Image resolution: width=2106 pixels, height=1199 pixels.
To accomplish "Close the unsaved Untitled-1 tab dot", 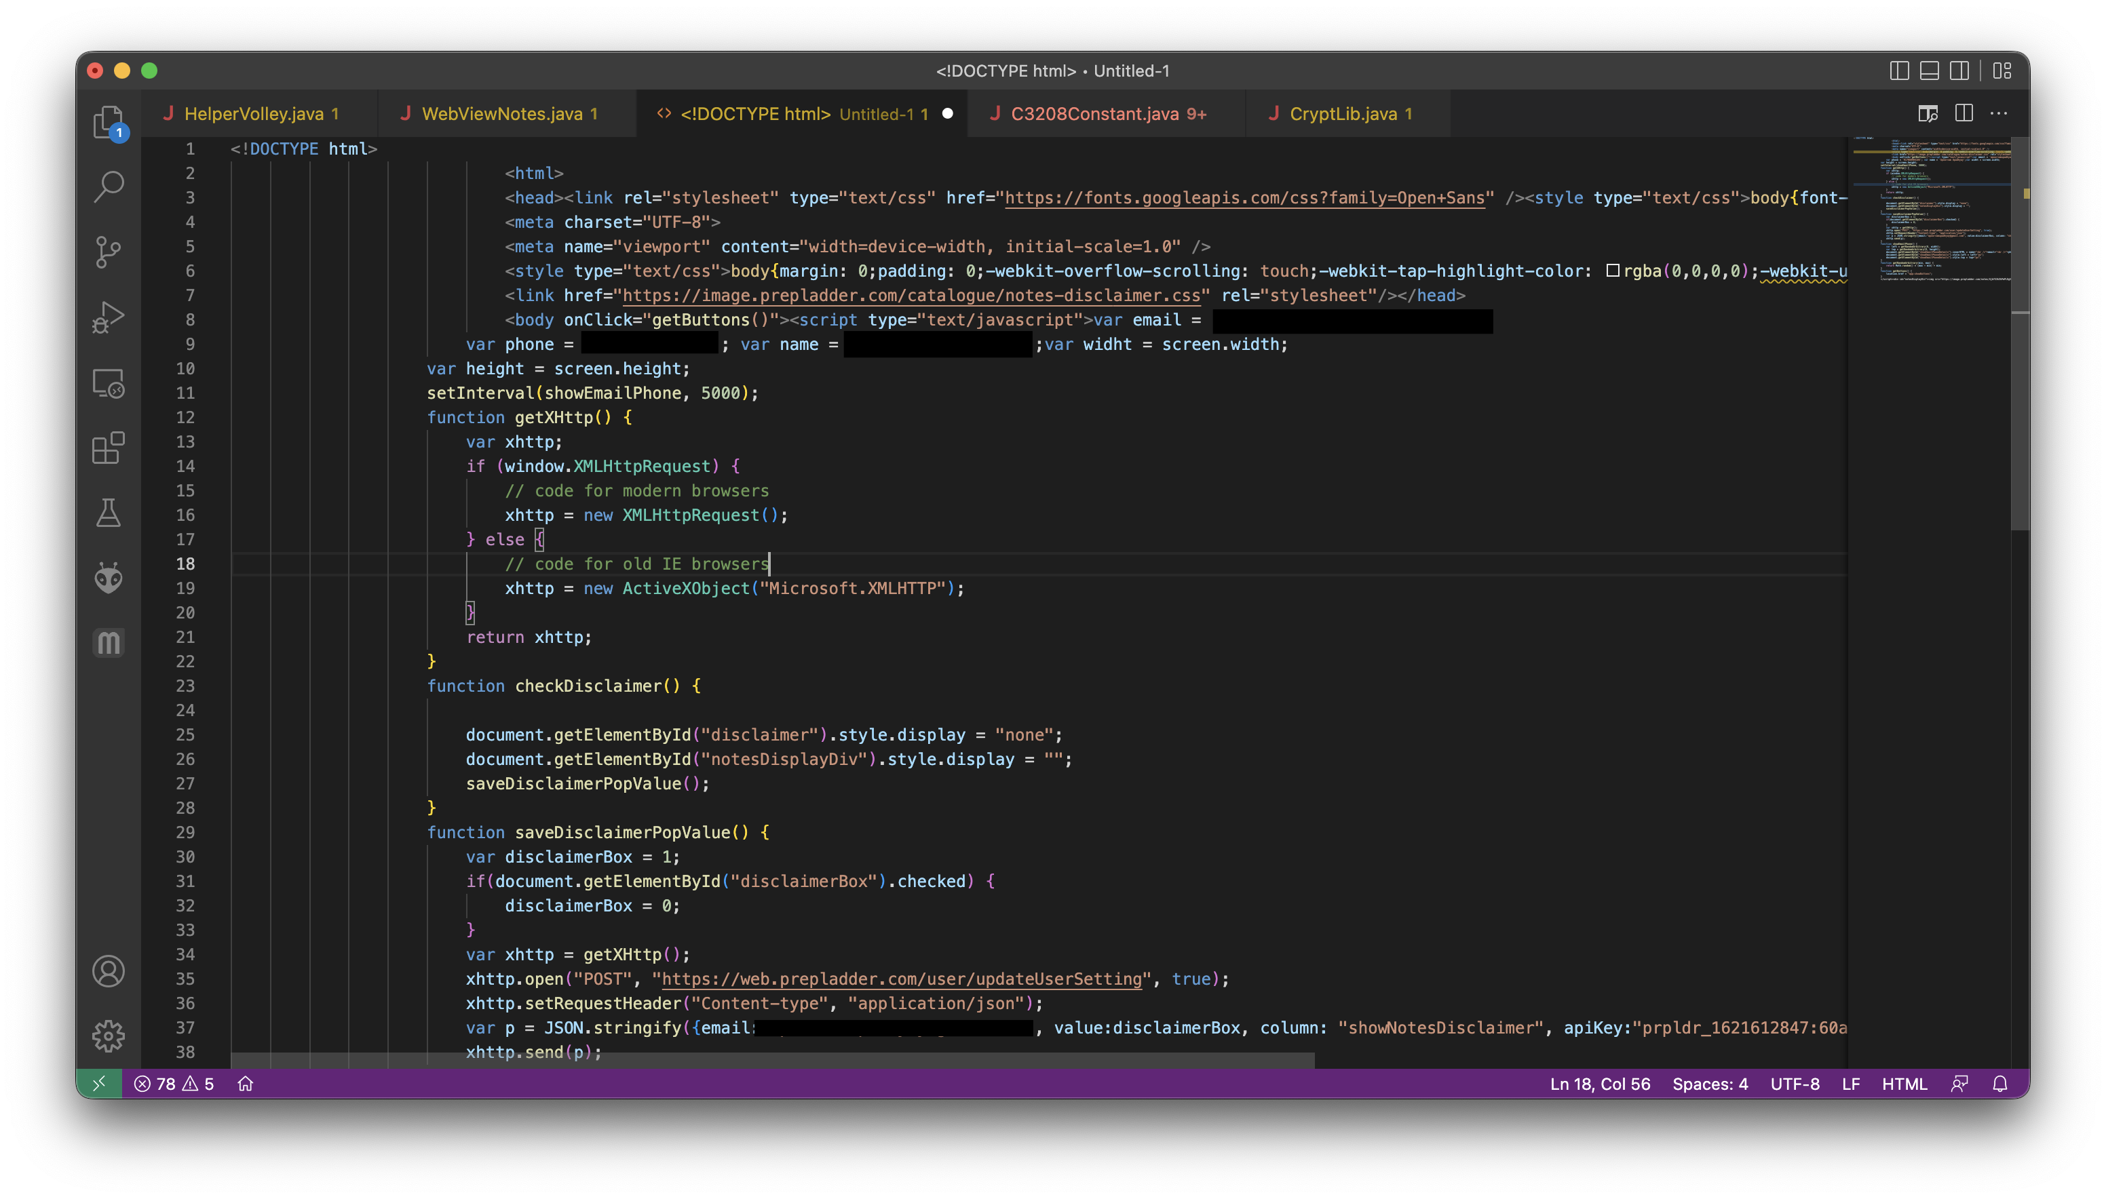I will [x=947, y=114].
